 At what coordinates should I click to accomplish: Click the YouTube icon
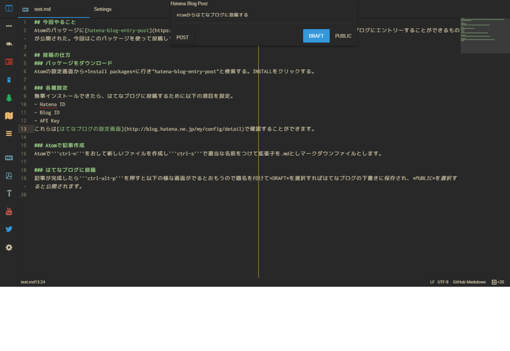click(9, 211)
